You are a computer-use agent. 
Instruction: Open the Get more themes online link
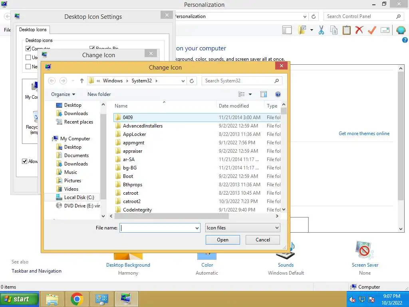[364, 134]
